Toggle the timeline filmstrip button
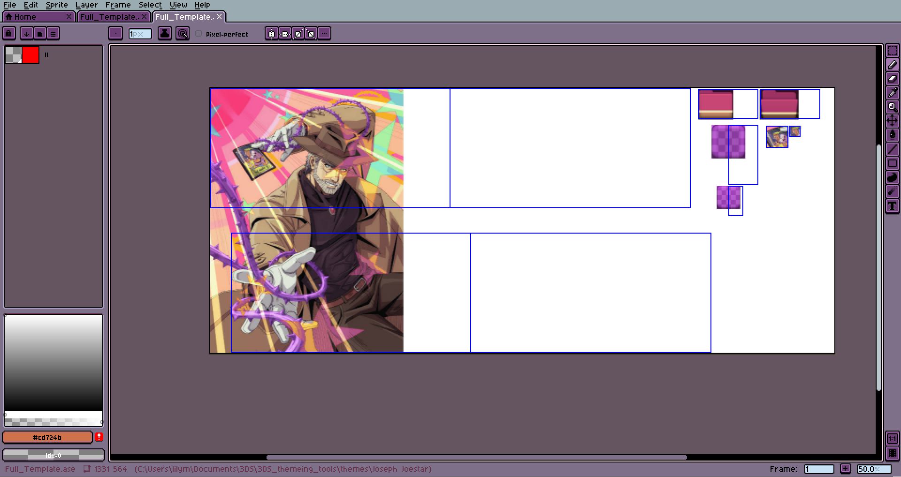Image resolution: width=901 pixels, height=477 pixels. point(892,453)
